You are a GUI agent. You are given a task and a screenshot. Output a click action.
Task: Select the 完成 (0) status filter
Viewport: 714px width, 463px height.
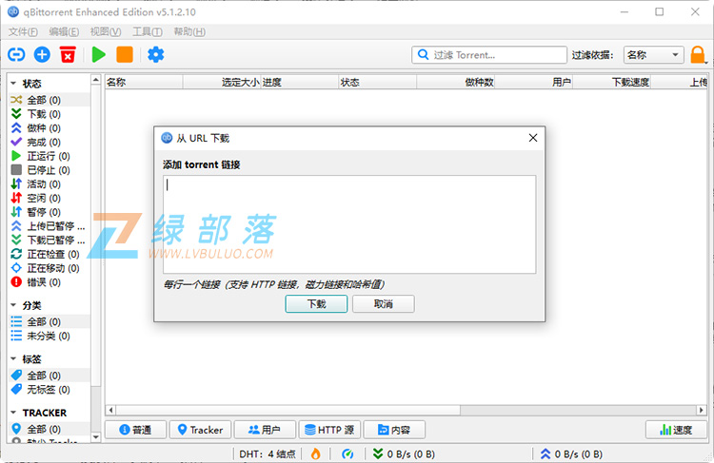(50, 142)
